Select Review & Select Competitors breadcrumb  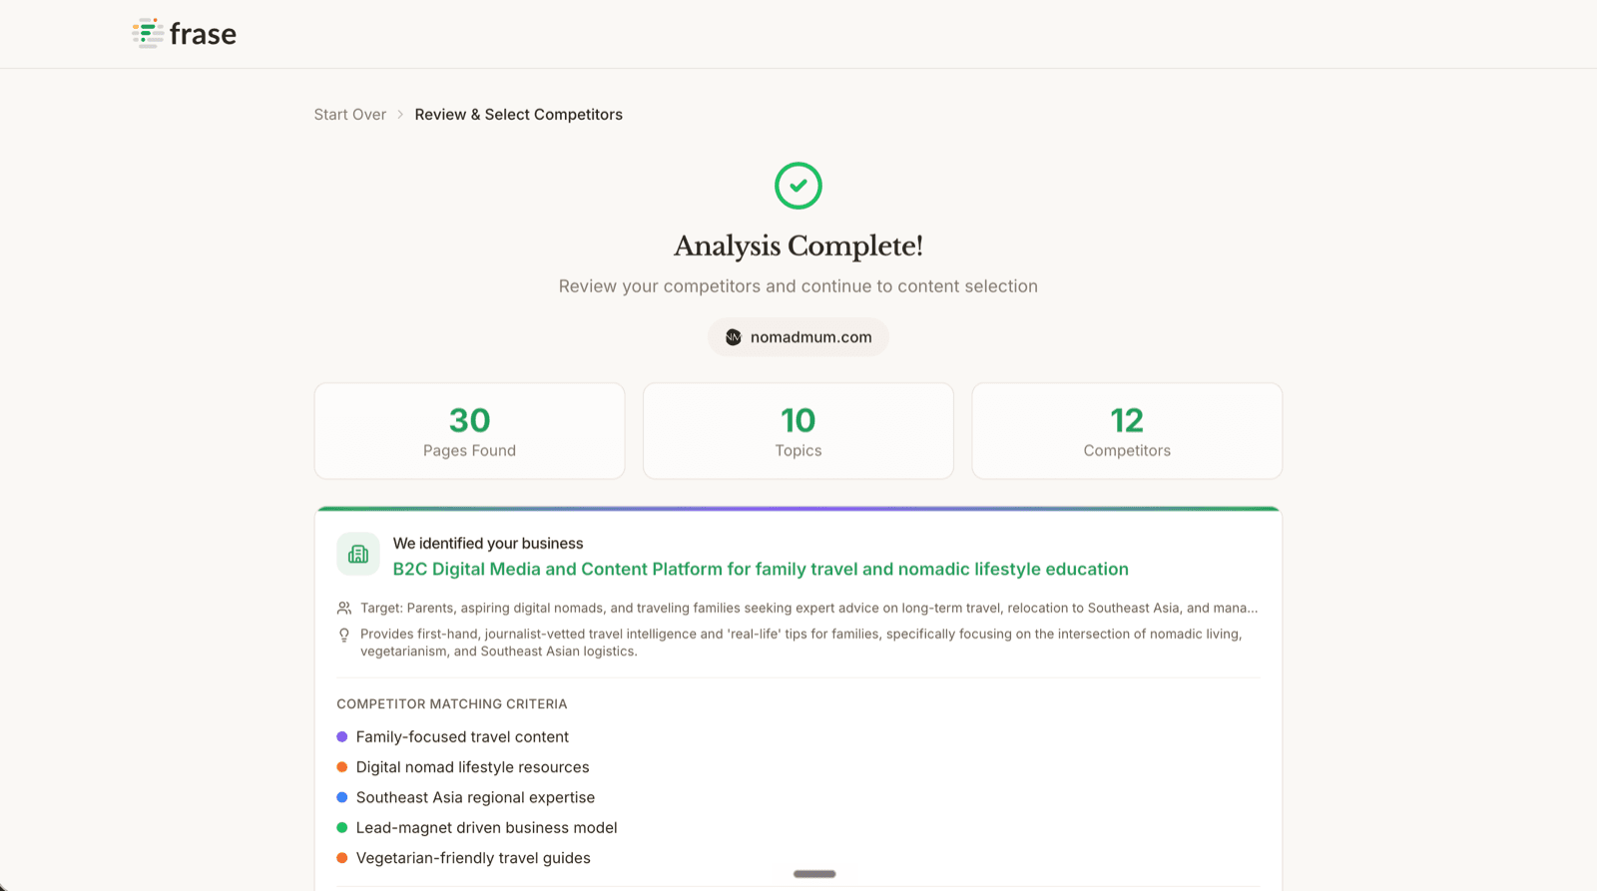coord(519,115)
